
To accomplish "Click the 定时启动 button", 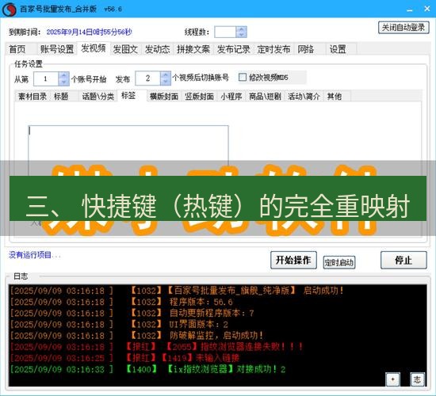I will point(339,262).
